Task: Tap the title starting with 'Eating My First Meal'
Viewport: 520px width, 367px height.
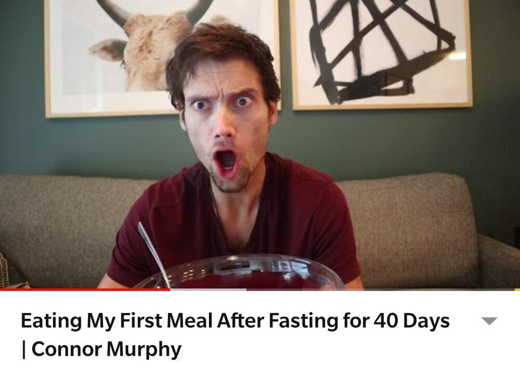Action: (x=235, y=334)
